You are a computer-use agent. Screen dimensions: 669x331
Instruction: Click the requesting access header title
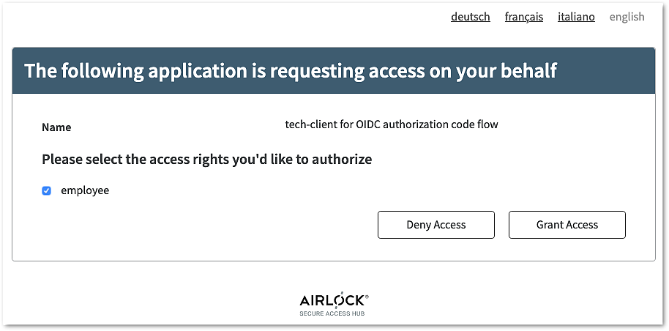291,71
